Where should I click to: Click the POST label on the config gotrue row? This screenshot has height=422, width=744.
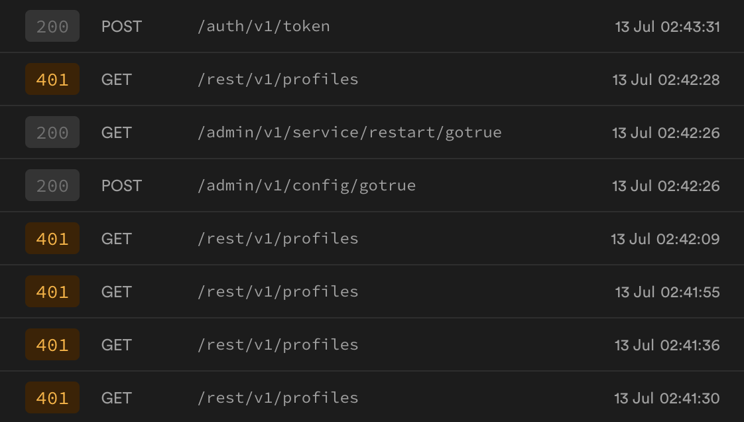(121, 185)
